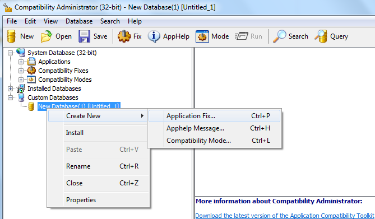Collapse the Custom Databases node
The image size is (375, 219).
10,97
